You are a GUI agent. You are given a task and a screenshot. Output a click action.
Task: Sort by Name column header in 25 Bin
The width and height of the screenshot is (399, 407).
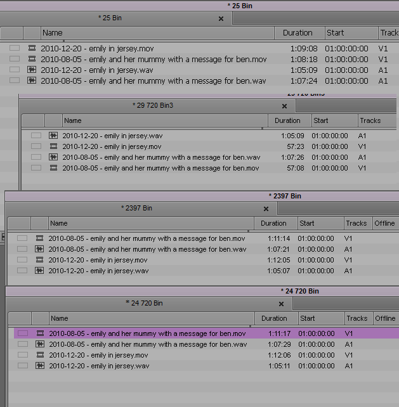point(157,33)
